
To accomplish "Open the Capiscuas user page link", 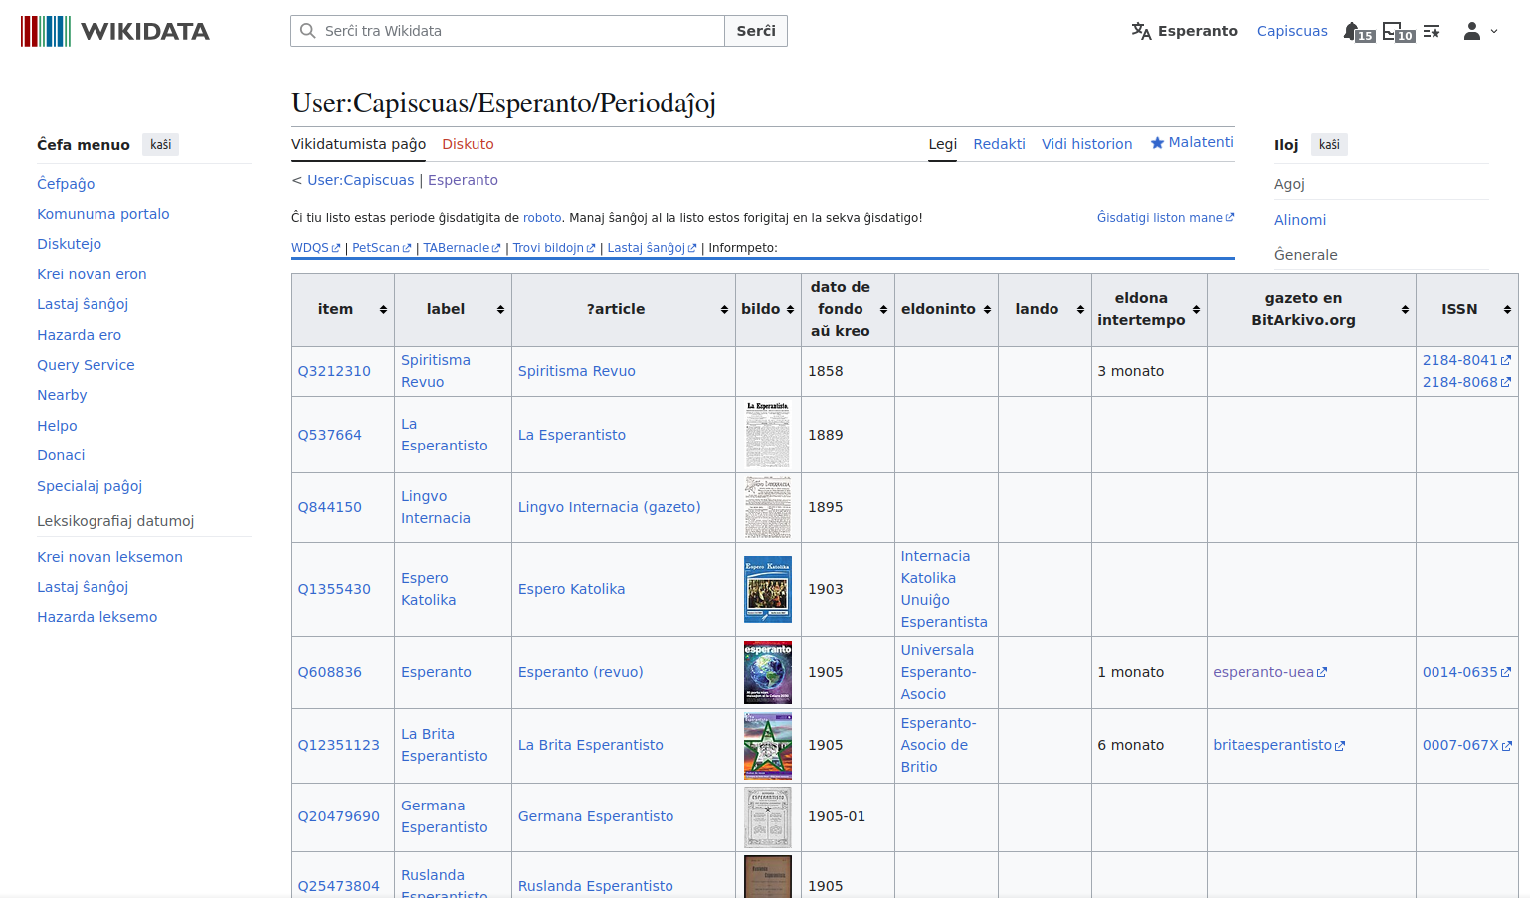I will [1291, 31].
